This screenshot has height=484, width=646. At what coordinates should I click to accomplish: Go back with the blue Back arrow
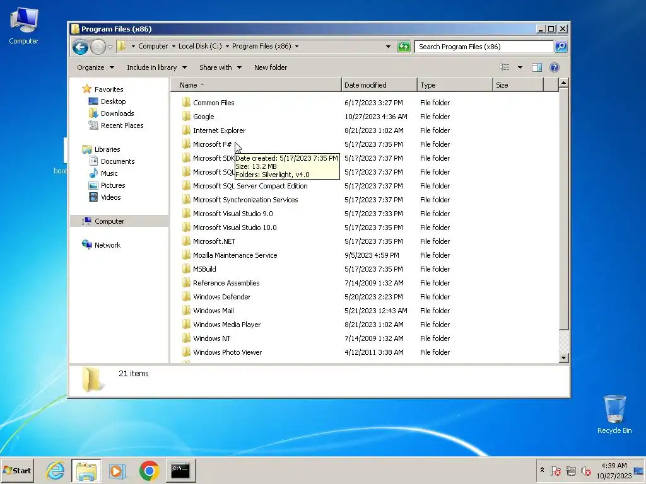coord(80,47)
